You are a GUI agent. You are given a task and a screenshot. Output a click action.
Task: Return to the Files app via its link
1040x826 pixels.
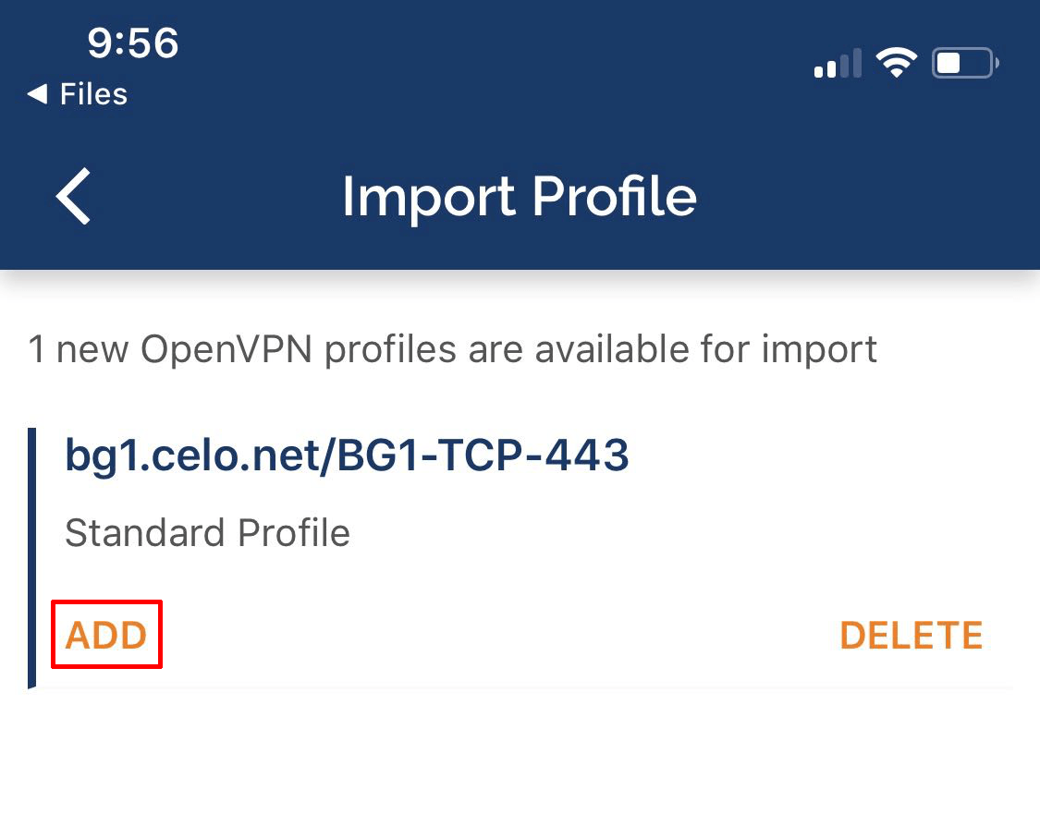(77, 94)
